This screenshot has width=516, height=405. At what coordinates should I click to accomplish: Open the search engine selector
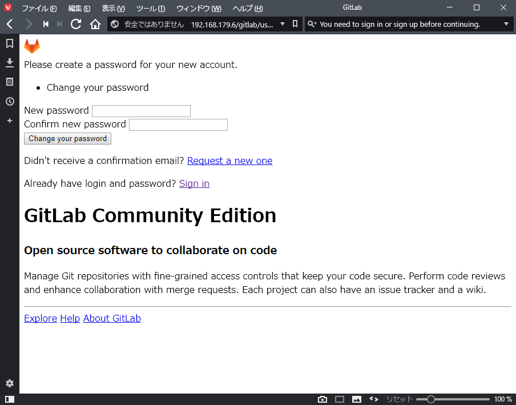pyautogui.click(x=312, y=24)
